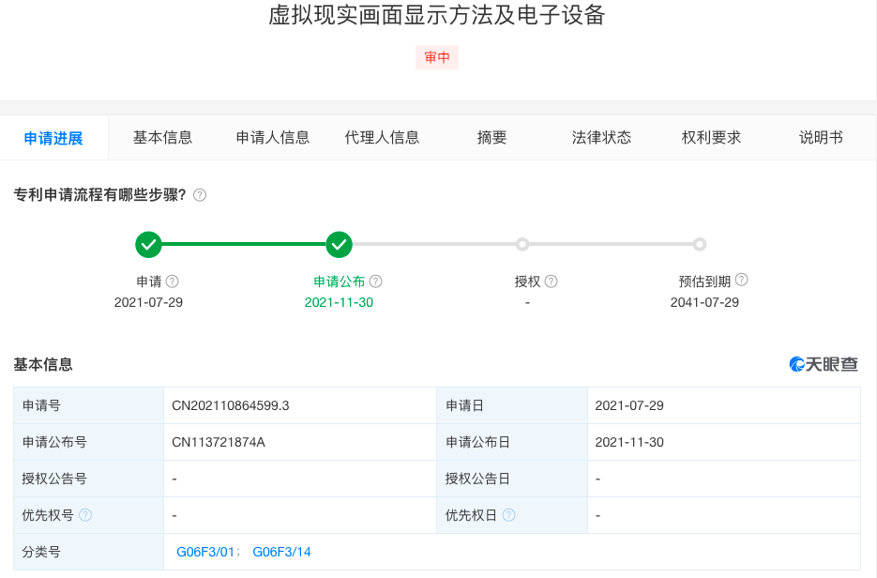Click the help icon next to 申请公布

tap(376, 280)
